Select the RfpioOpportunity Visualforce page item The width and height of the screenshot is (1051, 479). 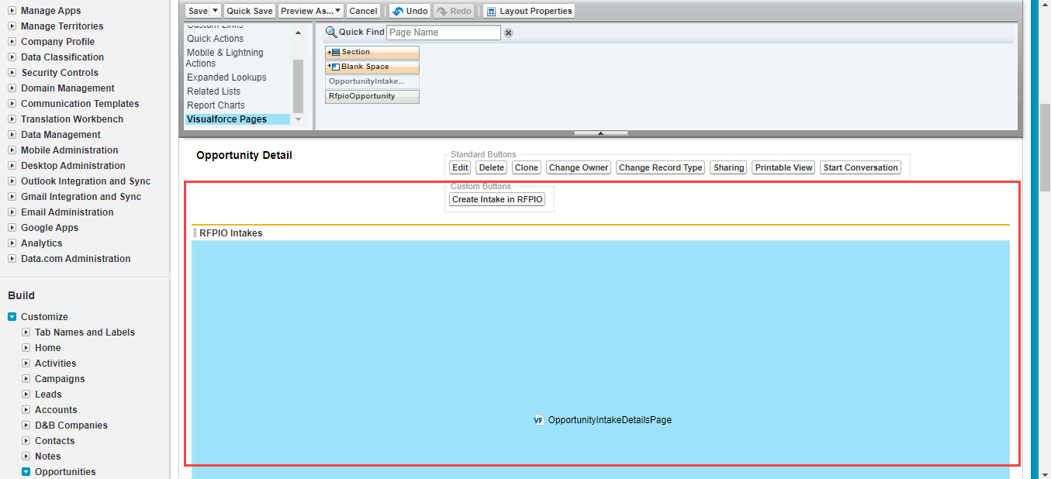[x=372, y=96]
